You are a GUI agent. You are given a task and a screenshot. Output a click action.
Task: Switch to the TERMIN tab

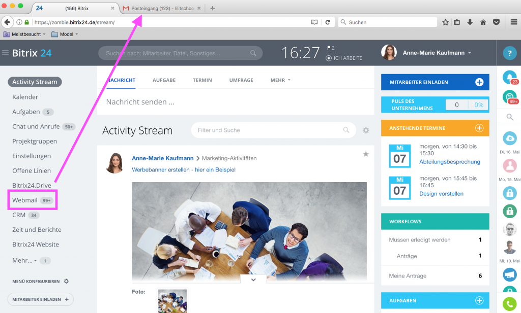[202, 80]
